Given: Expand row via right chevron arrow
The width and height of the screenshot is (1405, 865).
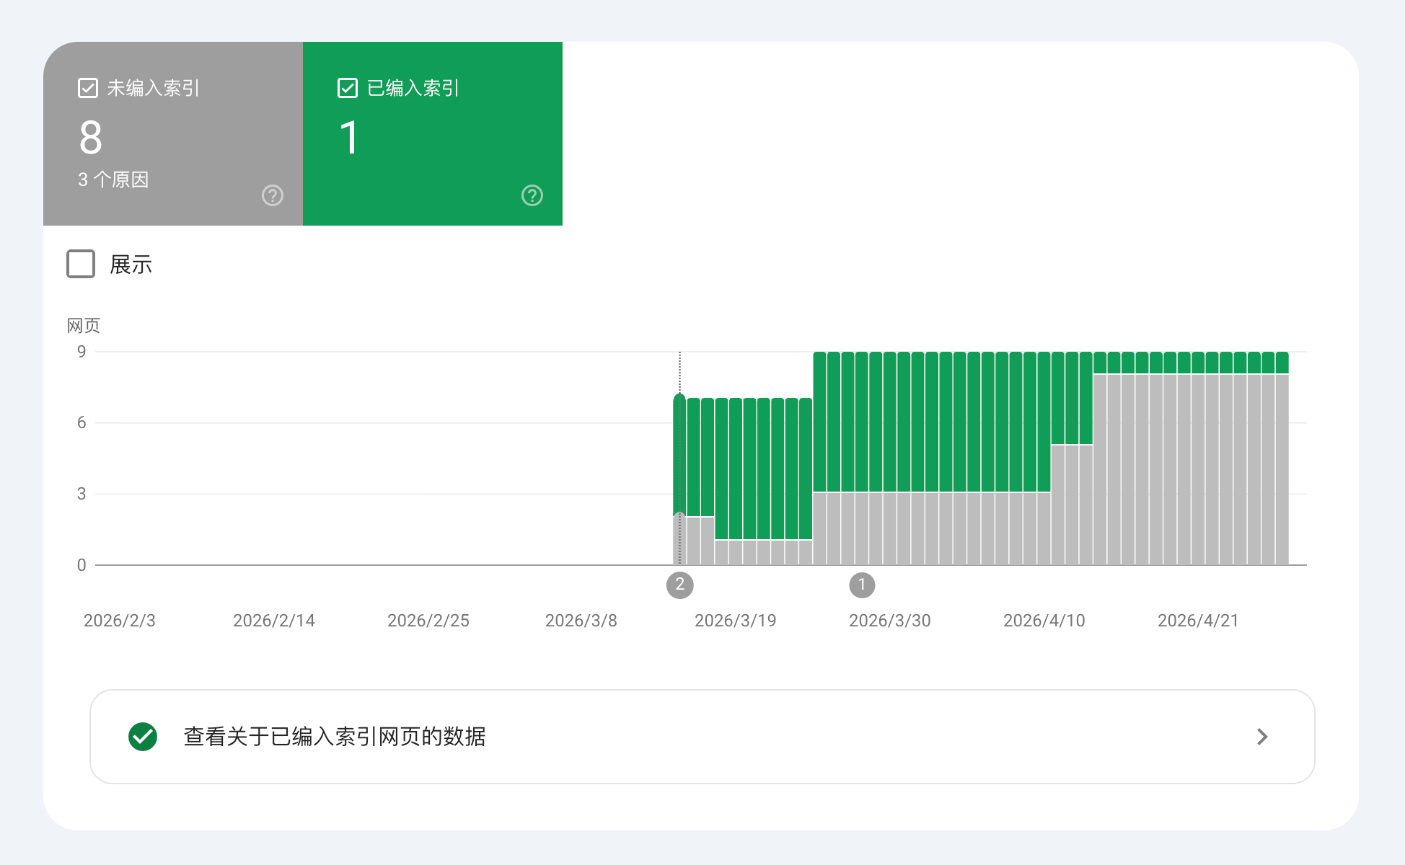Looking at the screenshot, I should click(1262, 737).
